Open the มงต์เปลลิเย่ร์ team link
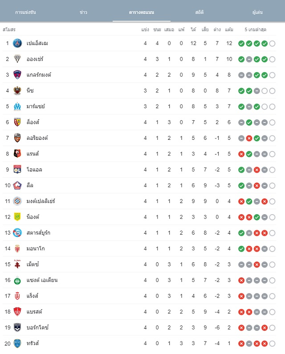 tap(41, 201)
